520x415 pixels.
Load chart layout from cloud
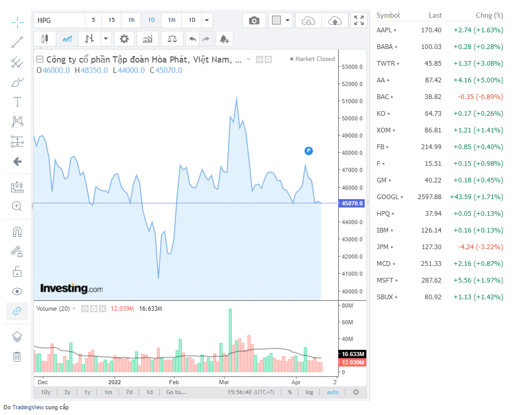[x=308, y=20]
